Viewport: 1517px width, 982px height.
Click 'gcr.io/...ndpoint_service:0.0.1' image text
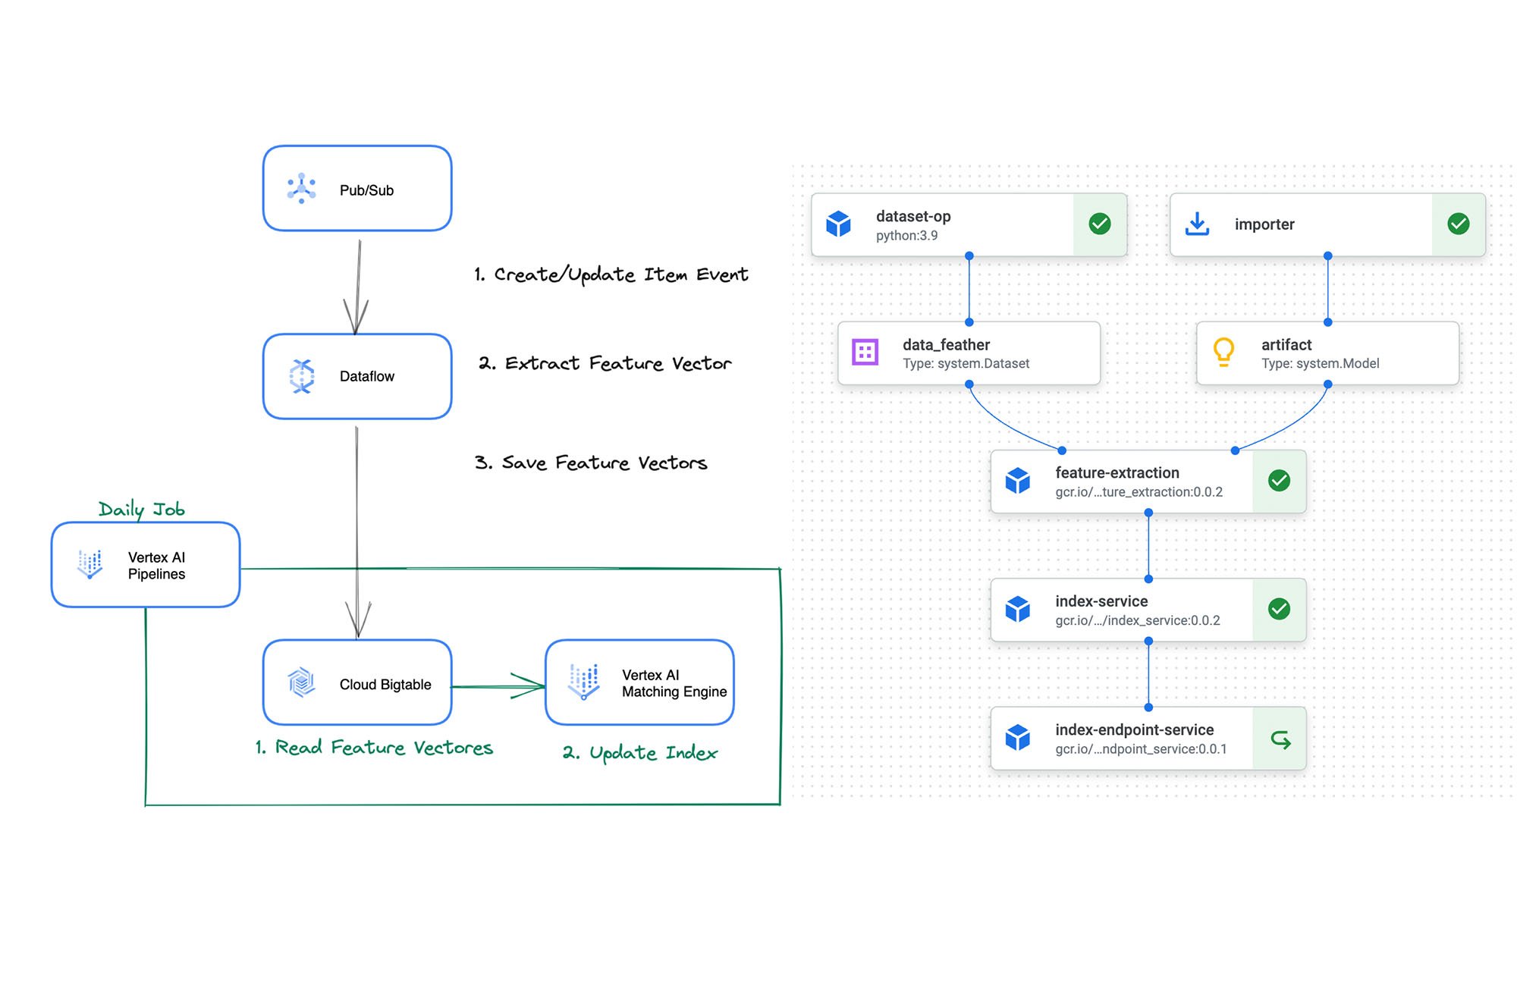click(1141, 749)
